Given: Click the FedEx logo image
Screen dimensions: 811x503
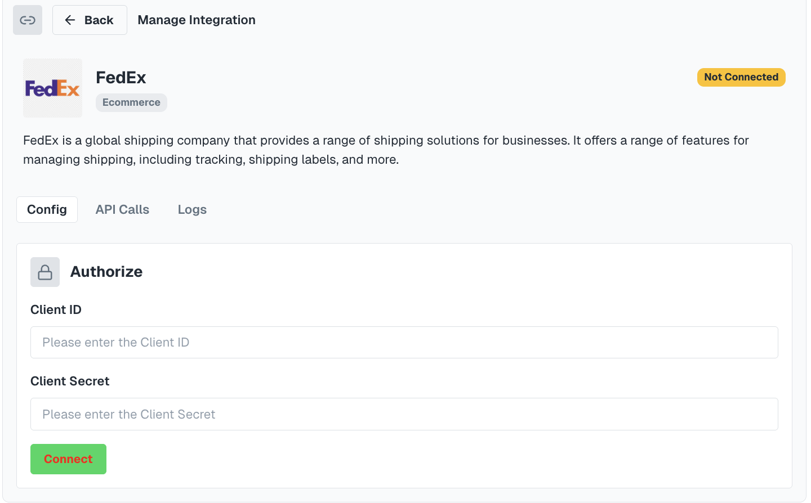Looking at the screenshot, I should [52, 88].
